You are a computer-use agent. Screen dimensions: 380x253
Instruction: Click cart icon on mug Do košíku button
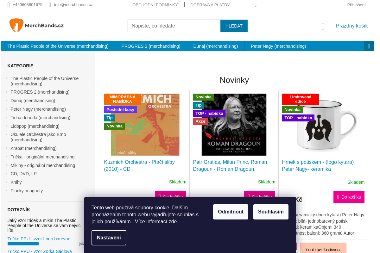coord(338,197)
